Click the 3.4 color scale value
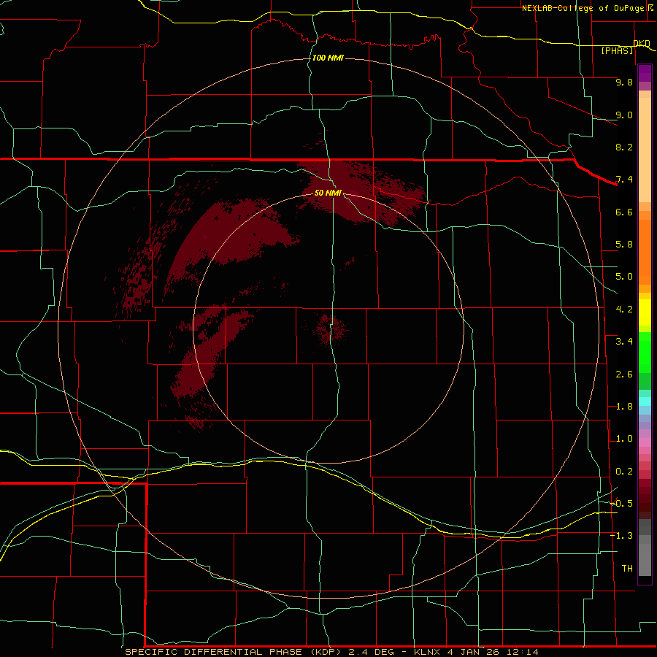The image size is (657, 657). pyautogui.click(x=624, y=342)
